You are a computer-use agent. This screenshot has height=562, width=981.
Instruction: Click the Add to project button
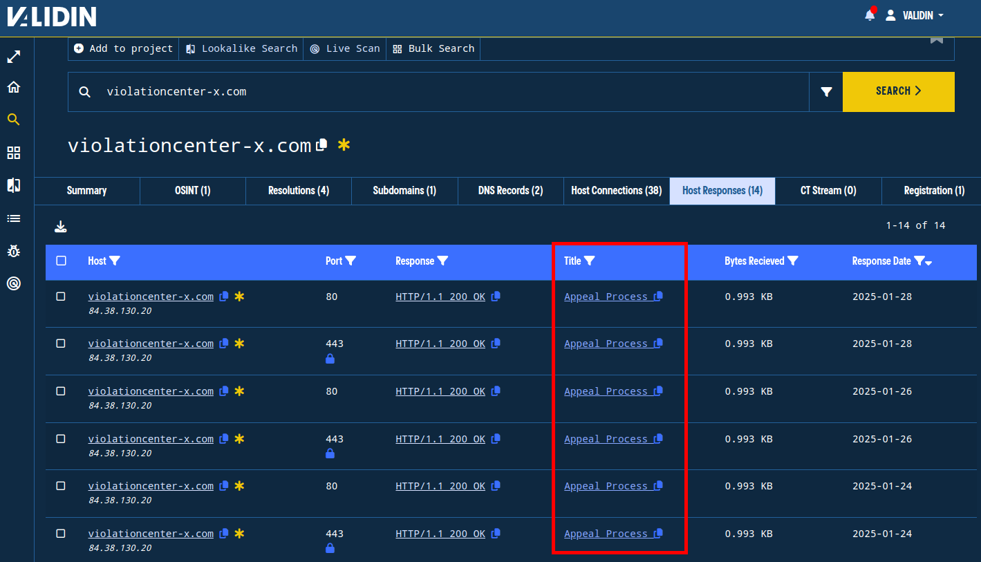point(123,48)
